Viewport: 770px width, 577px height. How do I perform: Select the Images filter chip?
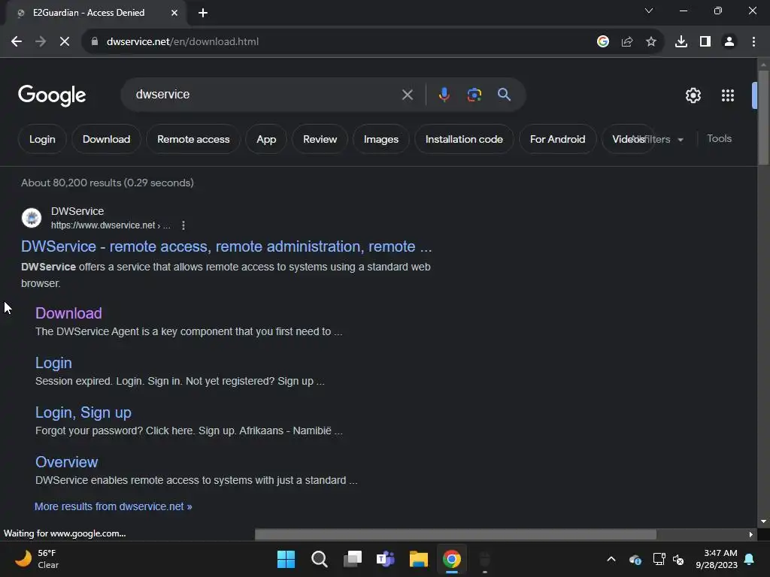click(381, 139)
